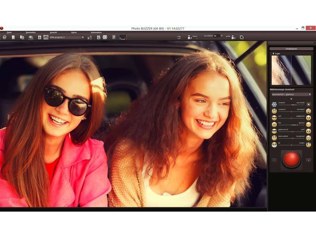Screen dimensions: 316x237
Task: Hit the big red buzzer button
Action: (x=292, y=159)
